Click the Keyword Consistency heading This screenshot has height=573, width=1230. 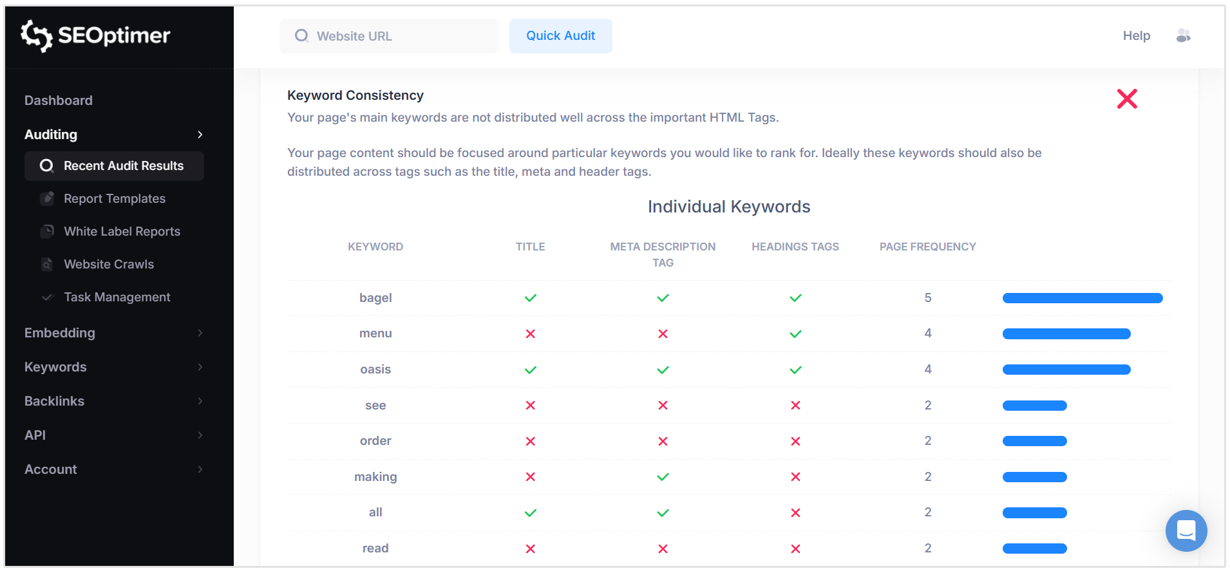click(x=355, y=95)
